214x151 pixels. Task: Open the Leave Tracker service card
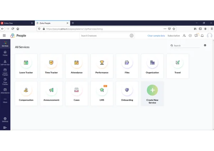pos(26,66)
